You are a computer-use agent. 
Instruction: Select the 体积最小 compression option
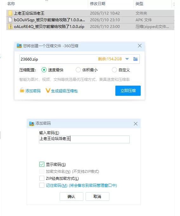tap(78, 70)
